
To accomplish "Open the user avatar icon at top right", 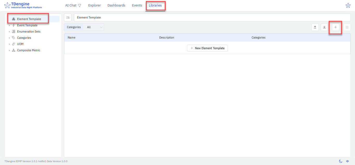I will 348,5.
